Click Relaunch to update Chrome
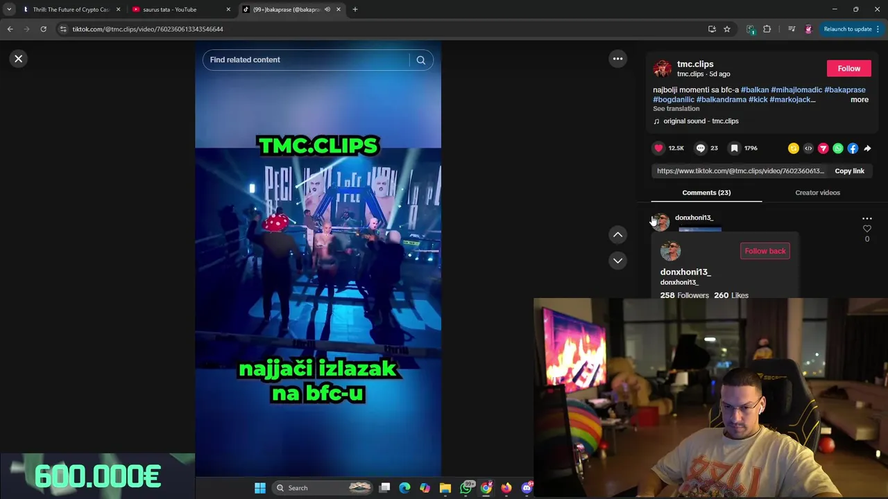The height and width of the screenshot is (499, 888). pyautogui.click(x=852, y=29)
